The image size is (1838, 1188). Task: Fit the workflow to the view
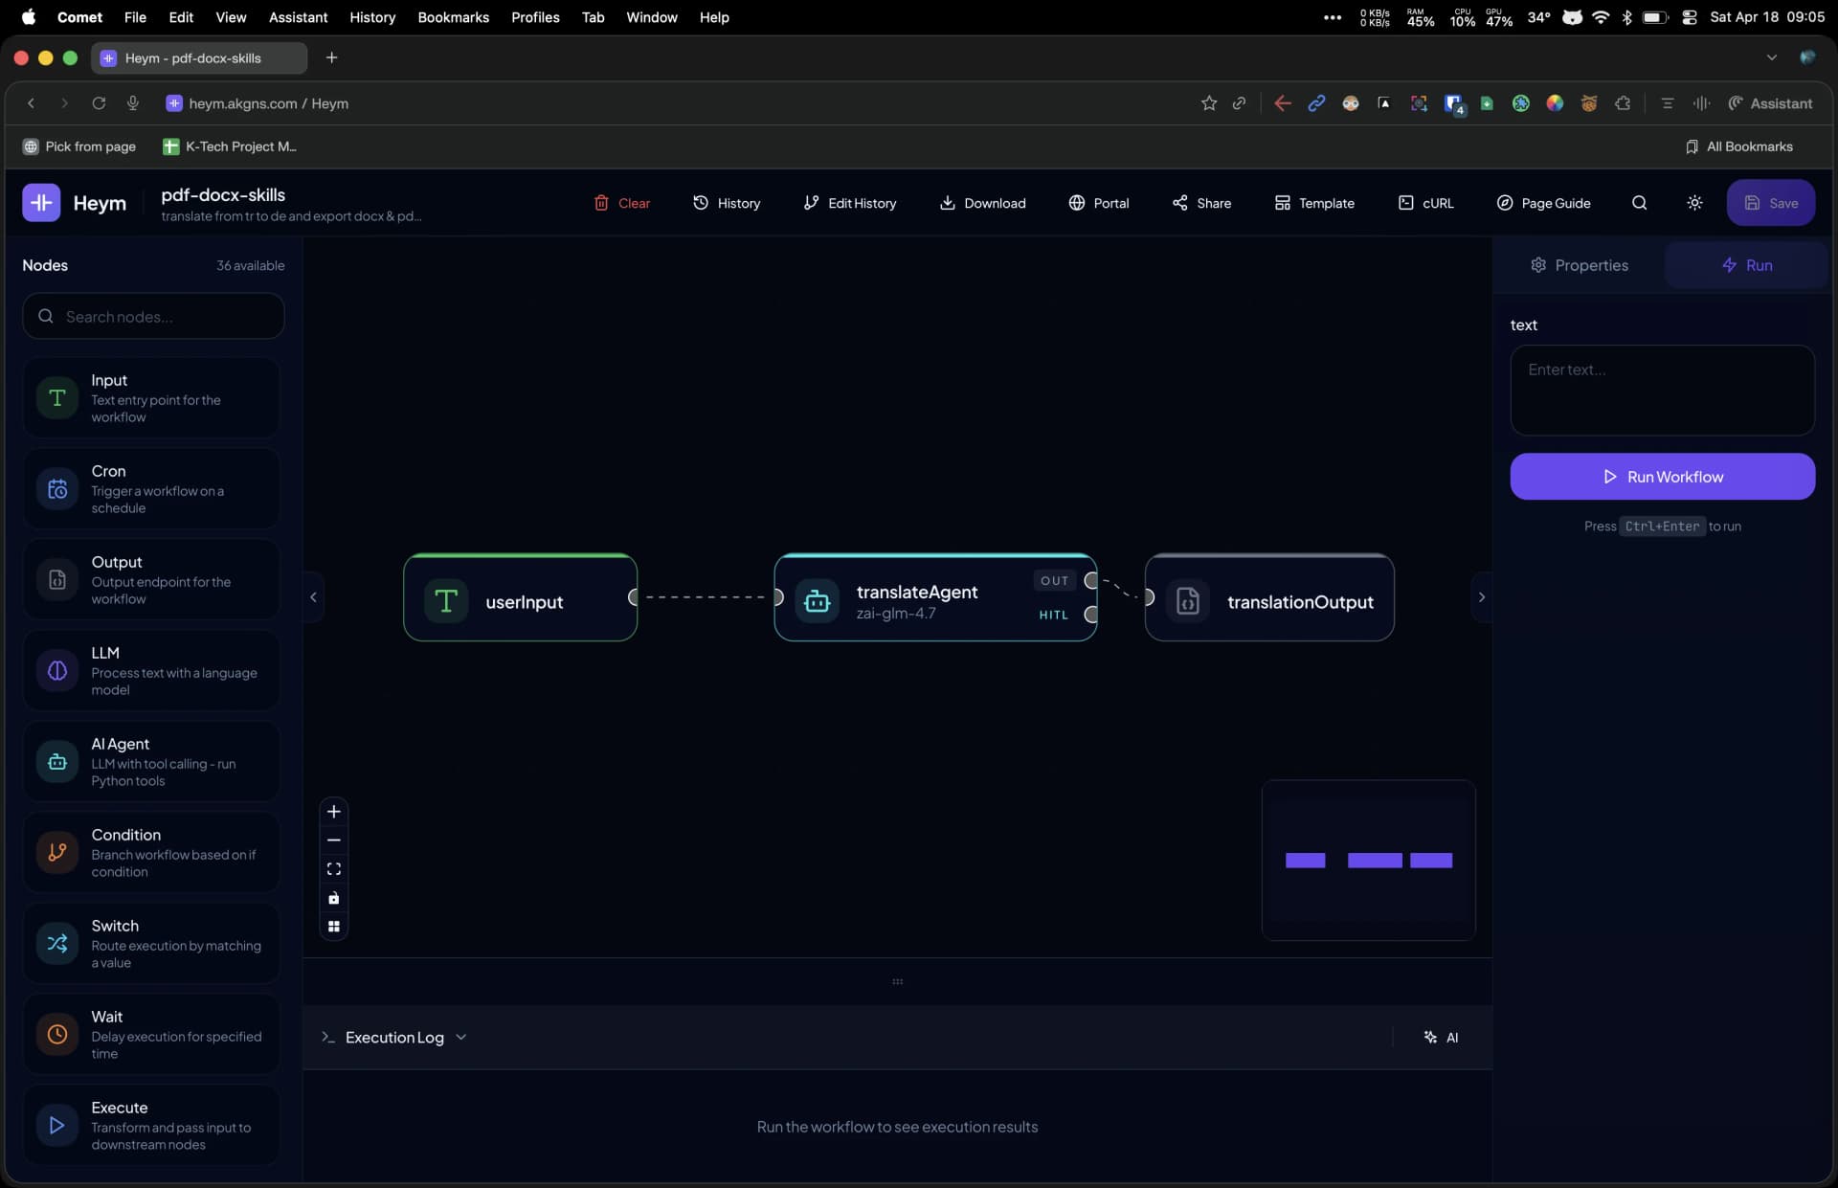point(334,868)
